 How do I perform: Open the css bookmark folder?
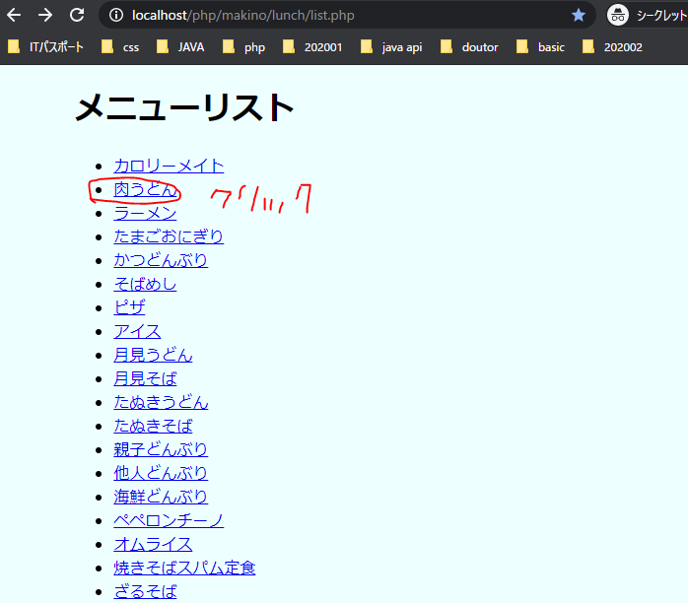coord(120,47)
